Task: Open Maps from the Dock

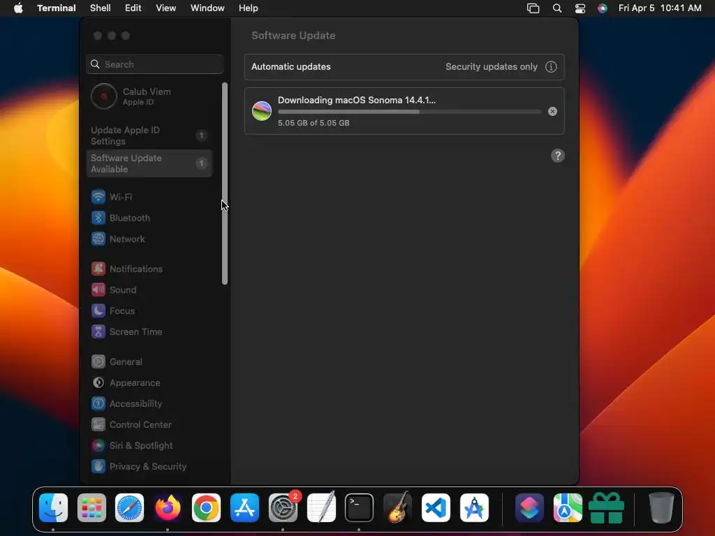Action: (x=568, y=508)
